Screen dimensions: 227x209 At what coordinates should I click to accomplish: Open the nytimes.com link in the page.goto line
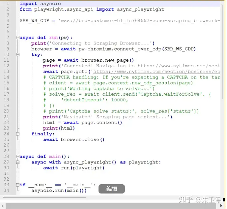156,72
